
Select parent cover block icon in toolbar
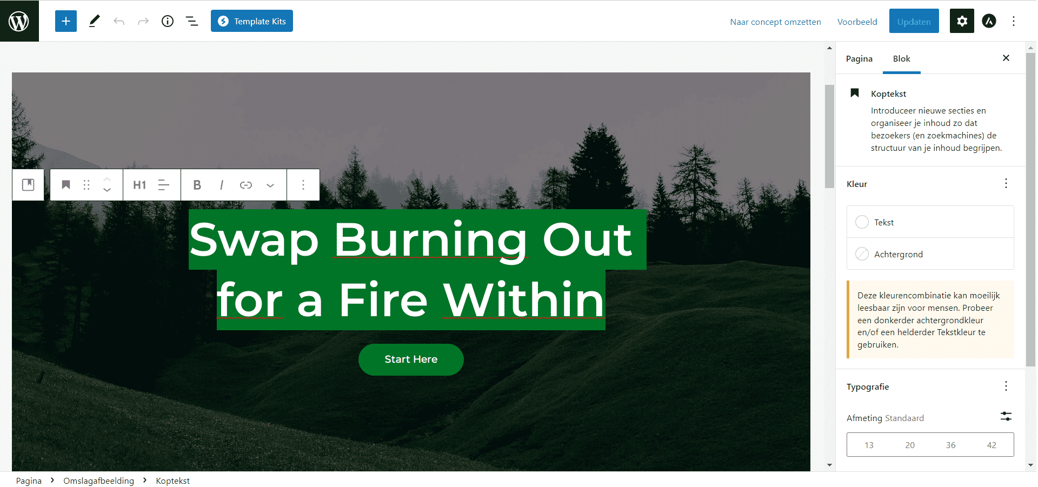point(28,185)
